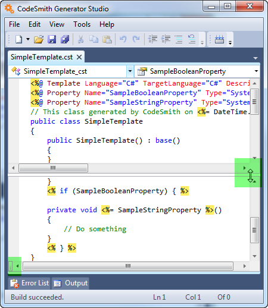Click the upper pane scroll left arrow

[13, 168]
